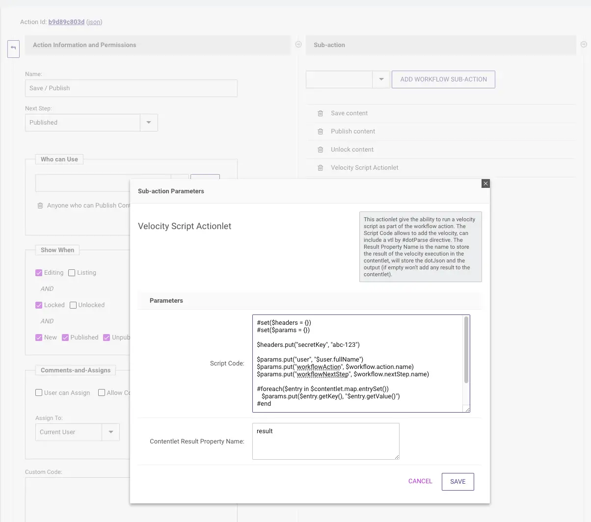Close the Sub-action Parameters dialog
The height and width of the screenshot is (522, 591).
click(485, 183)
